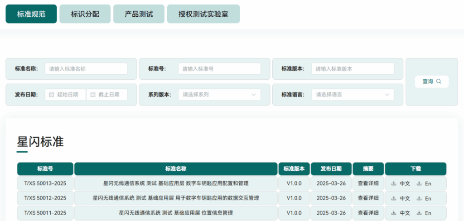
Task: Click the 发布日期 column header
Action: pyautogui.click(x=331, y=169)
